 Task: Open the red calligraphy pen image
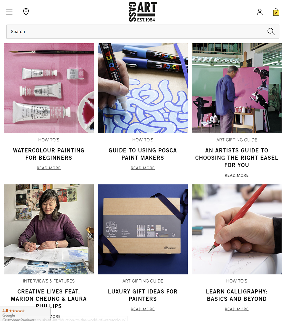(x=237, y=229)
